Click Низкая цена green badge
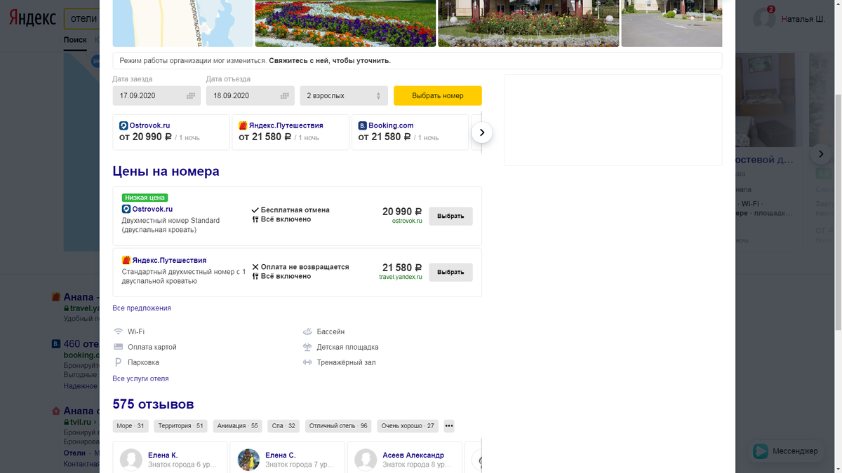The height and width of the screenshot is (473, 842). pyautogui.click(x=145, y=198)
